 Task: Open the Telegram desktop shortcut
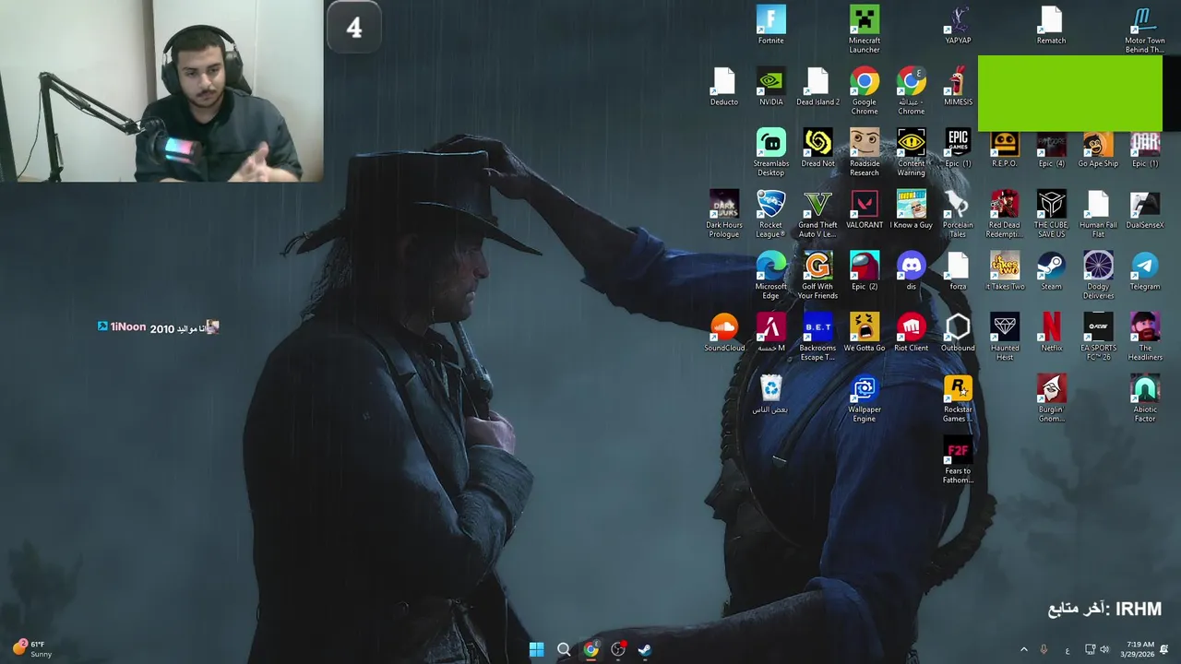click(x=1144, y=271)
